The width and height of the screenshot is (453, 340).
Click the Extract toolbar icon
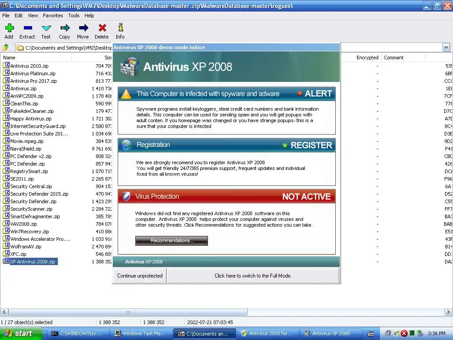pos(28,28)
